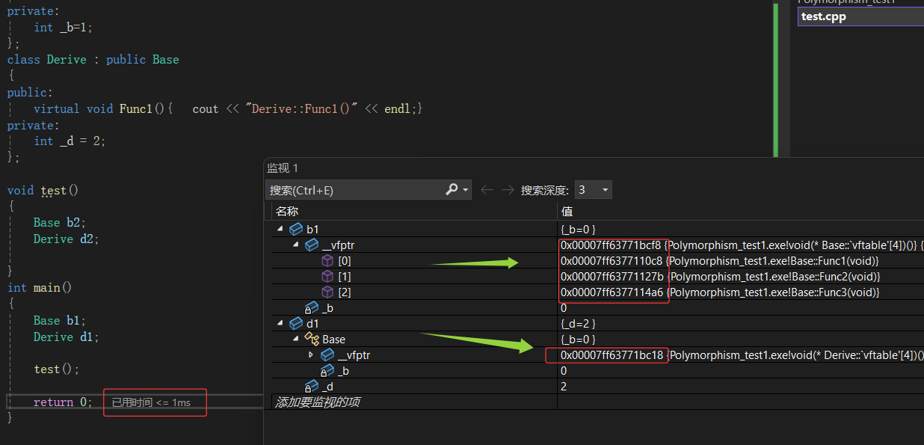The image size is (924, 445).
Task: Click the previous search result arrow
Action: (487, 189)
